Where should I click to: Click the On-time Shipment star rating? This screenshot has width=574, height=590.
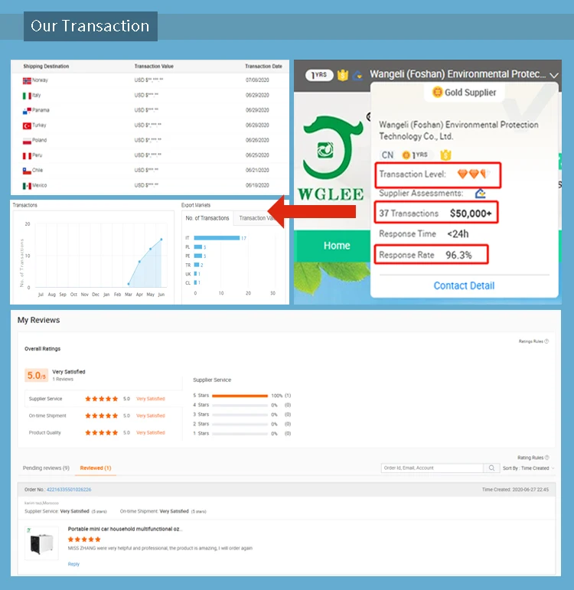[101, 416]
